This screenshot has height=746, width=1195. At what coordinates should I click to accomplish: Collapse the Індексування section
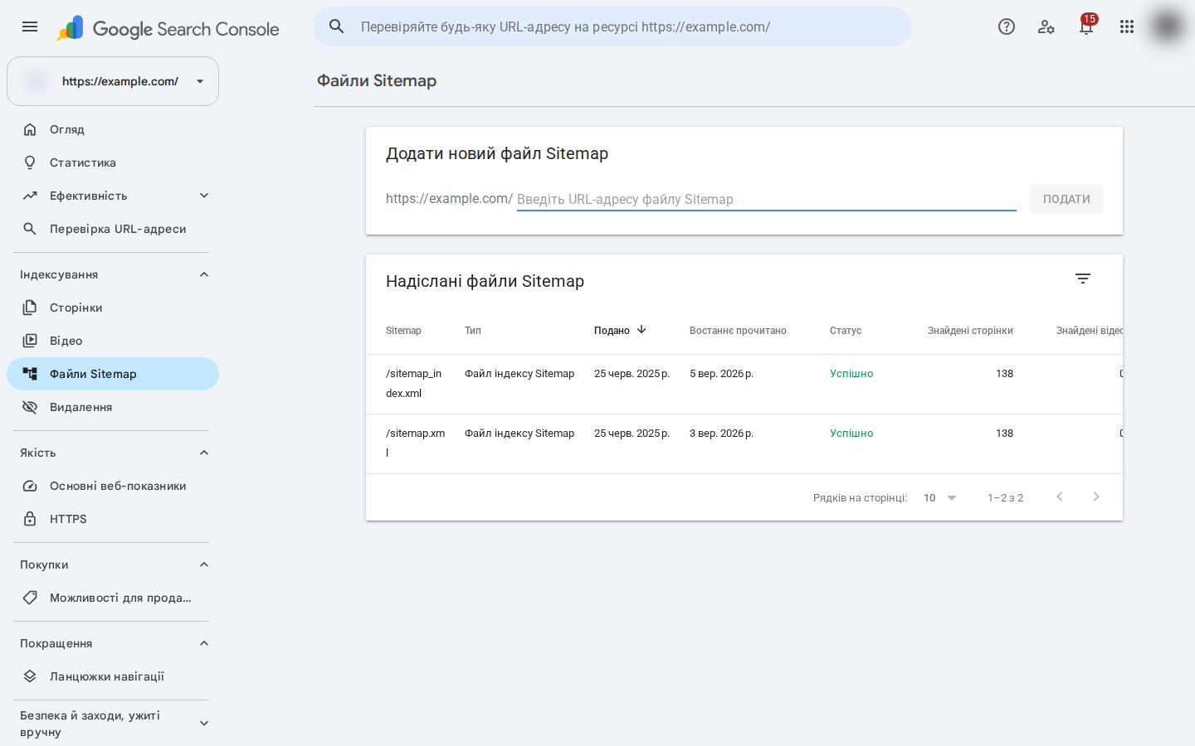204,274
